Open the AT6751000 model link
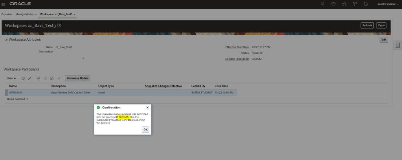402x160 pixels. click(x=16, y=93)
